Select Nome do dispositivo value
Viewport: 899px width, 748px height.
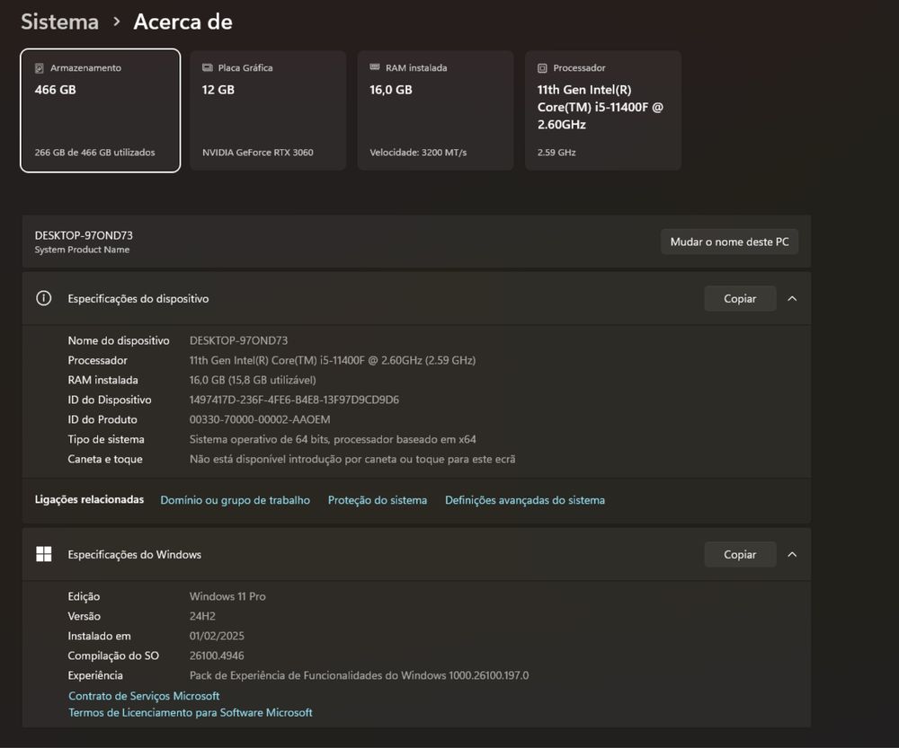(x=238, y=340)
